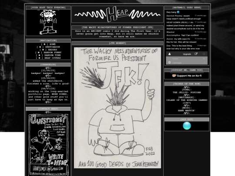Open the SKETCHBOOK page
The image size is (235, 176).
53,47
